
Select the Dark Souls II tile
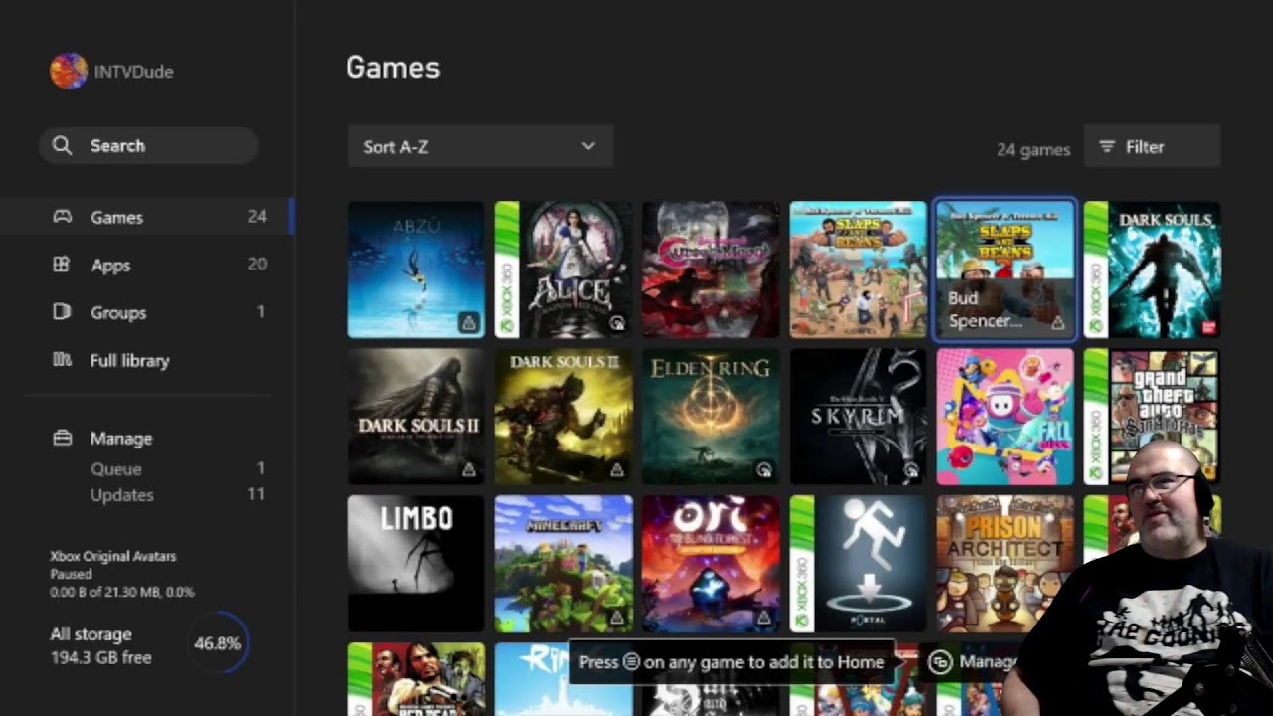point(416,417)
